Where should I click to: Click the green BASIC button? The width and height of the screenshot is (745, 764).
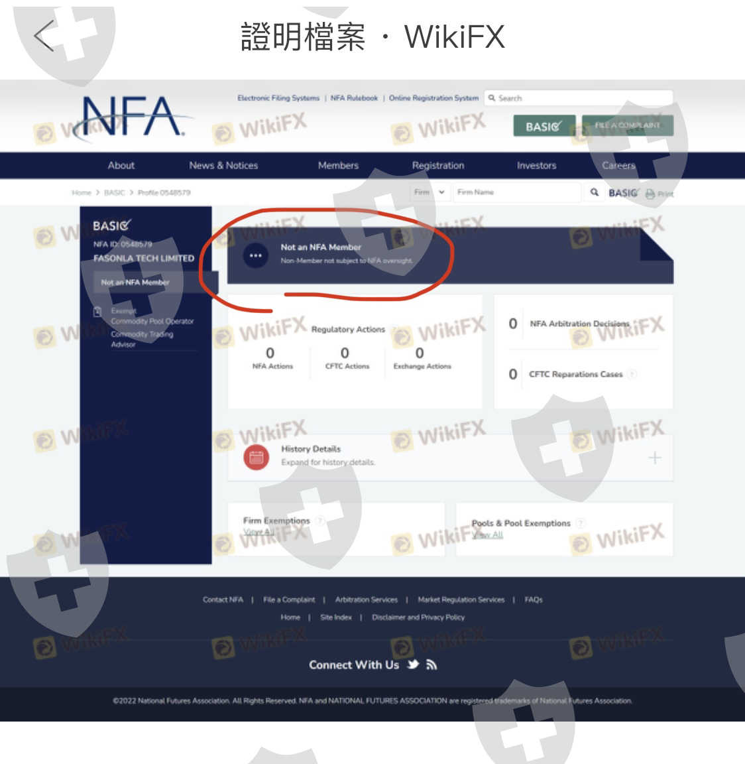(544, 126)
